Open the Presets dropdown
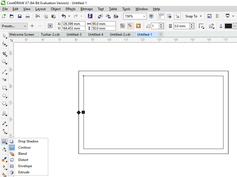The height and width of the screenshot is (177, 237). coord(14,26)
